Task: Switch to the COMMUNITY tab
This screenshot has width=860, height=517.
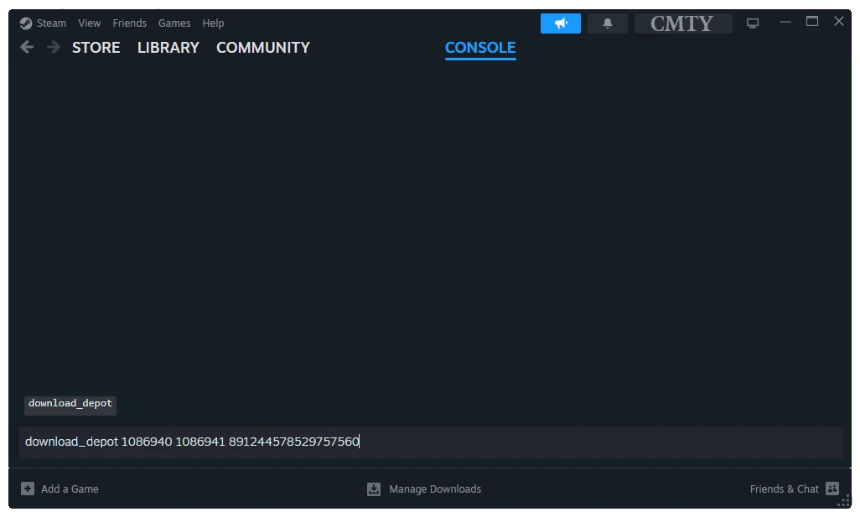Action: (x=263, y=48)
